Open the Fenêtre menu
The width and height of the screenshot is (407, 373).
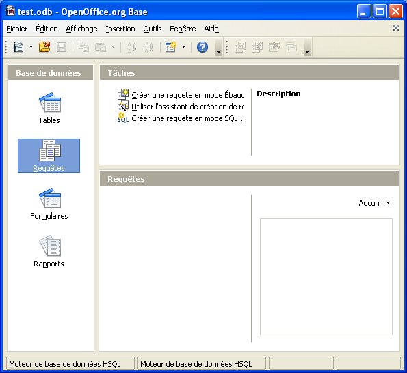point(183,29)
